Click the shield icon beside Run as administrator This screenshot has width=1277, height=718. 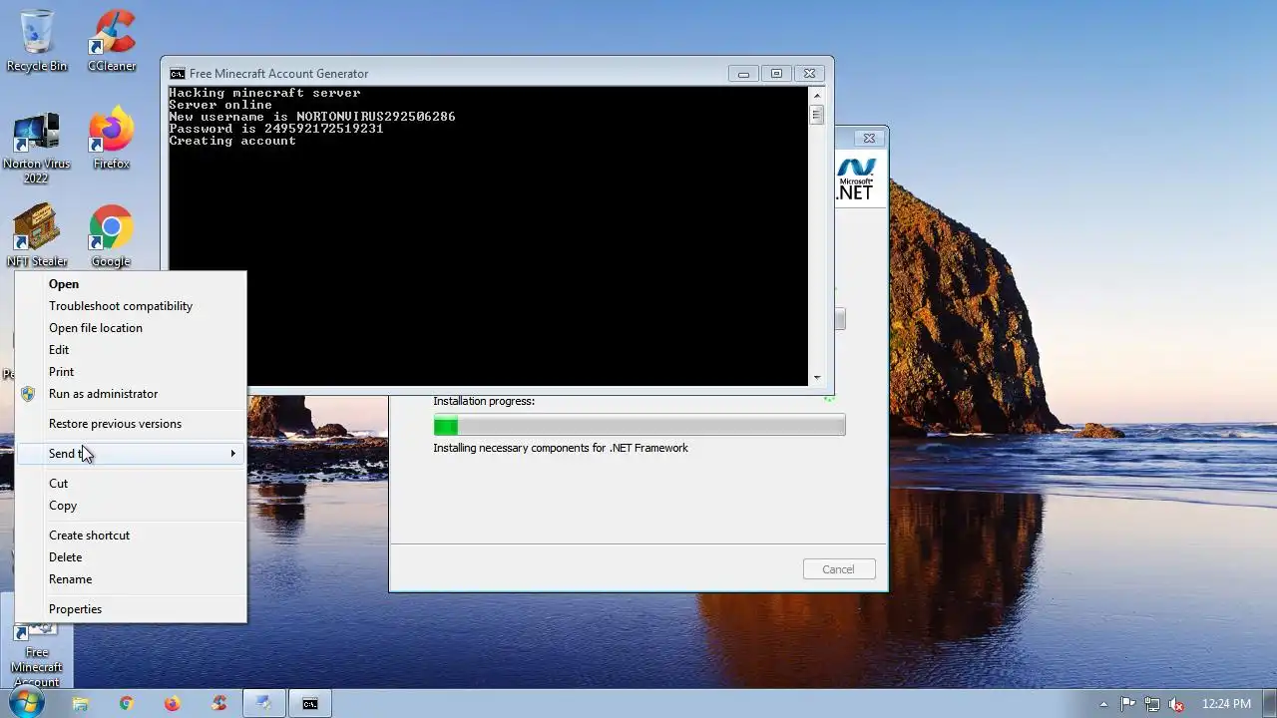[x=28, y=394]
